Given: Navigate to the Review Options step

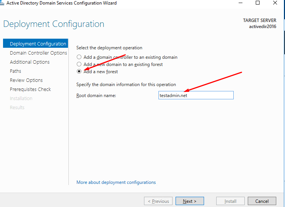Looking at the screenshot, I should pyautogui.click(x=26, y=80).
